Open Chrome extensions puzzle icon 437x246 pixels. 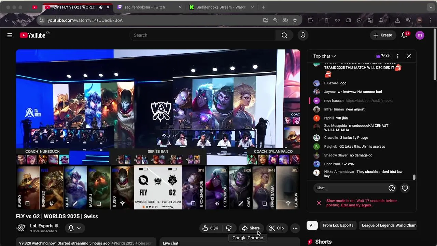[x=310, y=20]
